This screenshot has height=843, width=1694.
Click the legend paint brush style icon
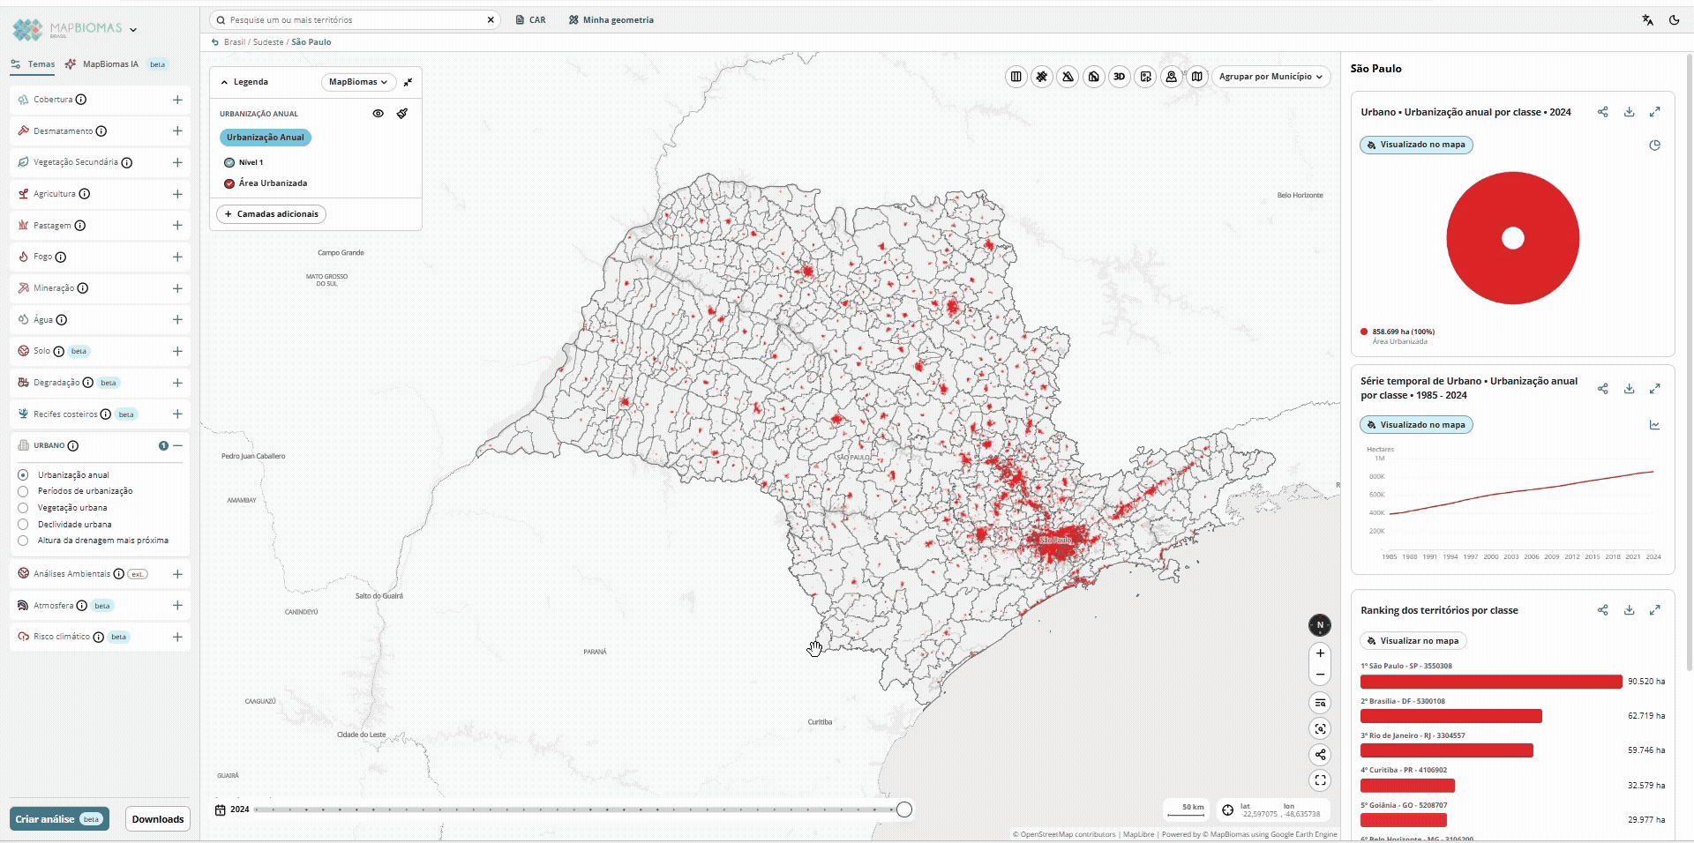coord(402,114)
